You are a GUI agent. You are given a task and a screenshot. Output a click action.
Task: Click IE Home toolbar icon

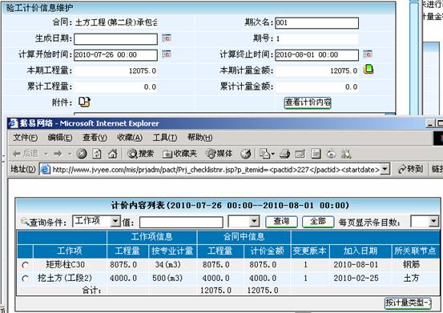tap(113, 154)
